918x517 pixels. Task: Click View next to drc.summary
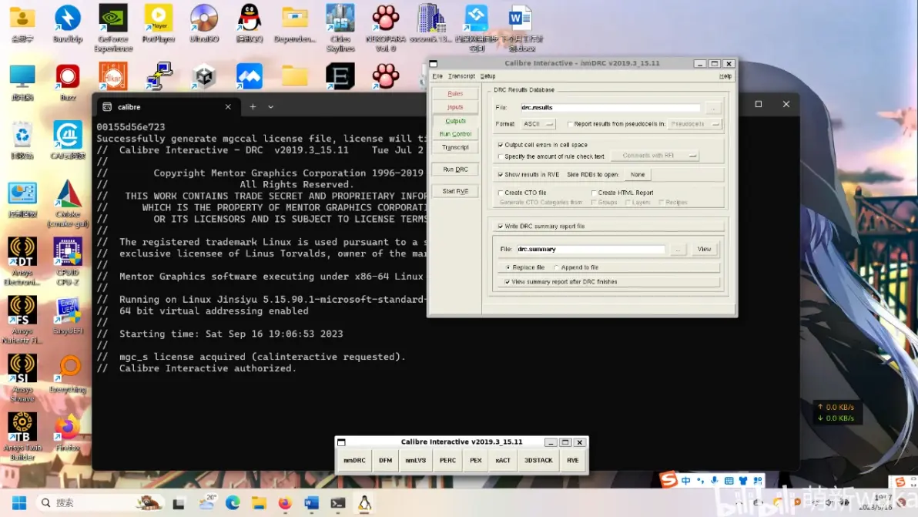pyautogui.click(x=704, y=250)
